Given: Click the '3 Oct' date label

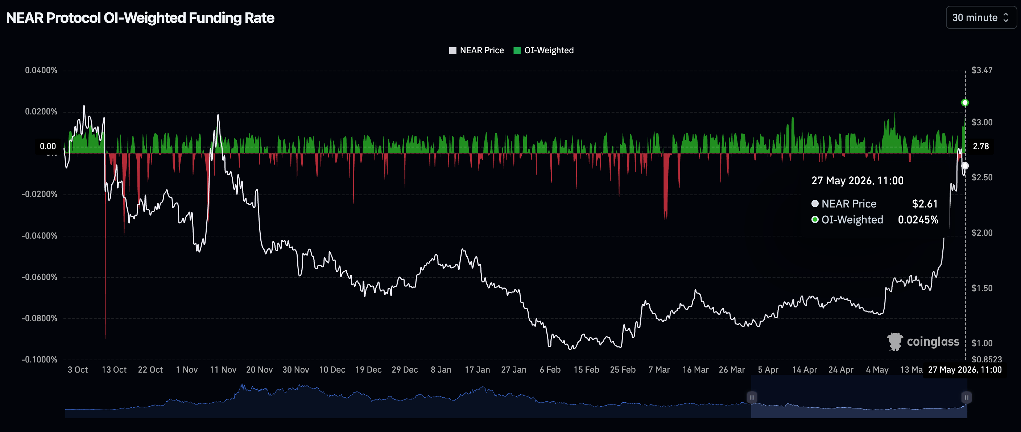Looking at the screenshot, I should coord(78,369).
